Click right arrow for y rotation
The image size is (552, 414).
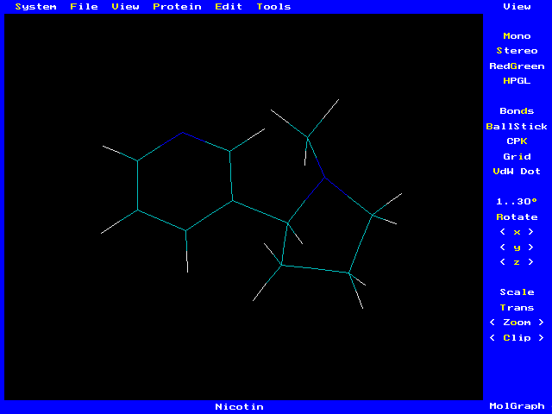pos(530,248)
